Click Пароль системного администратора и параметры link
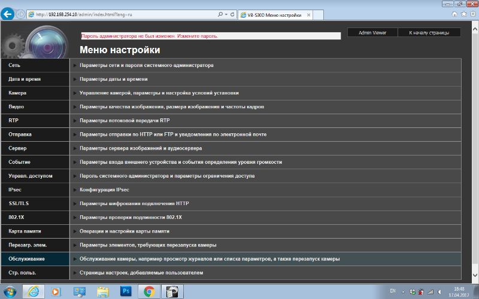The image size is (479, 299). tap(167, 176)
